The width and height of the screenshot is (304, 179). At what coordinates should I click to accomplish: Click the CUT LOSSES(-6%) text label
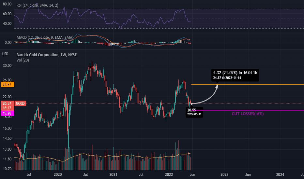pyautogui.click(x=248, y=114)
